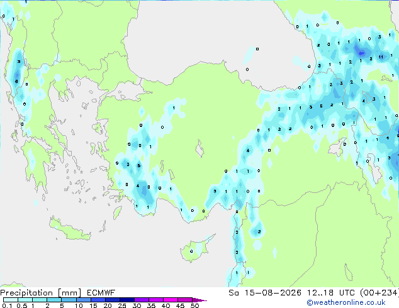399x308 pixels.
Task: Click the '11' precipitation value on the map
Action: coord(381,57)
